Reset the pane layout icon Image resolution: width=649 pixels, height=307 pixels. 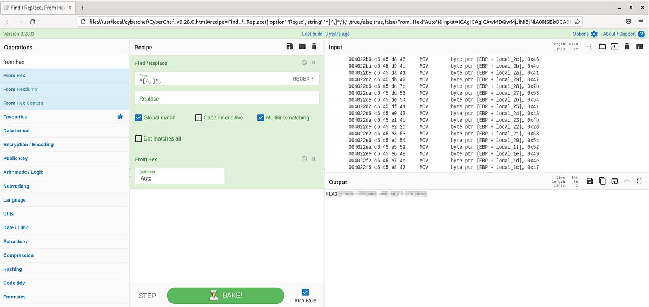tap(639, 47)
